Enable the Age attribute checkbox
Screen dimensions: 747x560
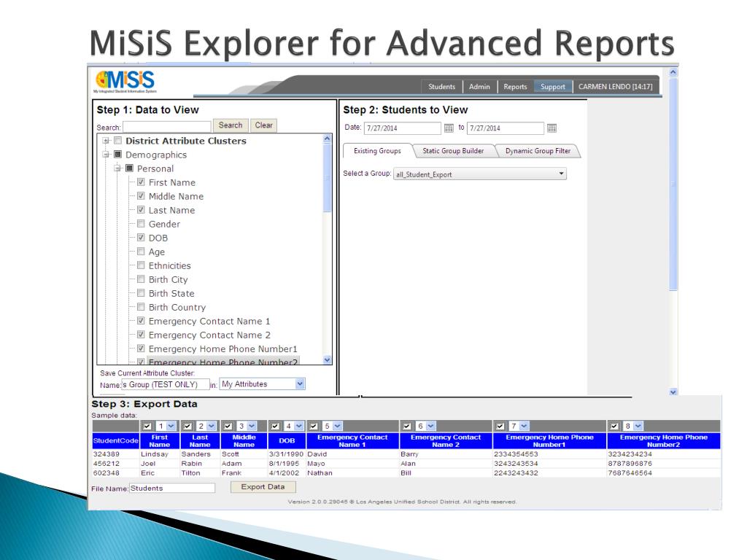pos(141,251)
